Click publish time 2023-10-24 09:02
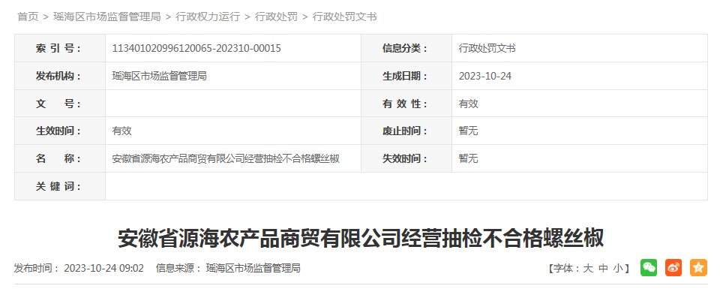The height and width of the screenshot is (304, 720). point(103,268)
